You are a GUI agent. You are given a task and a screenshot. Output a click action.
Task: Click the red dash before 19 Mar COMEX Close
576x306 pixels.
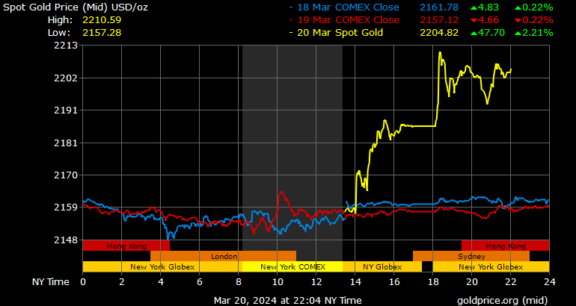291,20
